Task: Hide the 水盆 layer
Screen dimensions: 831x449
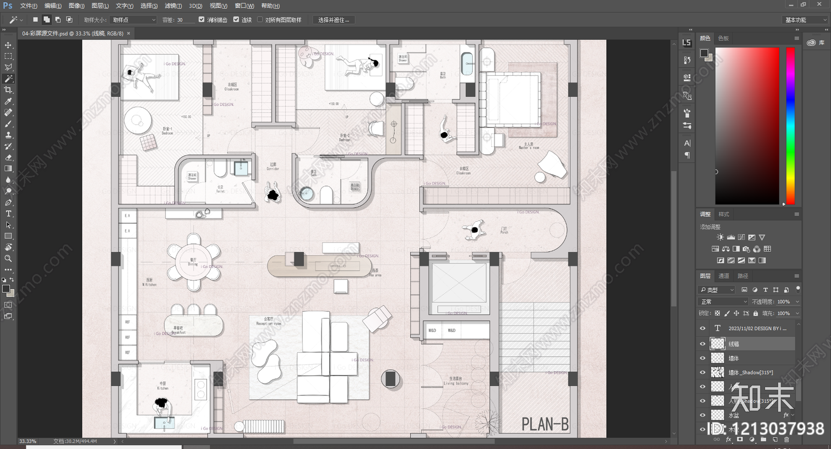Action: point(703,415)
